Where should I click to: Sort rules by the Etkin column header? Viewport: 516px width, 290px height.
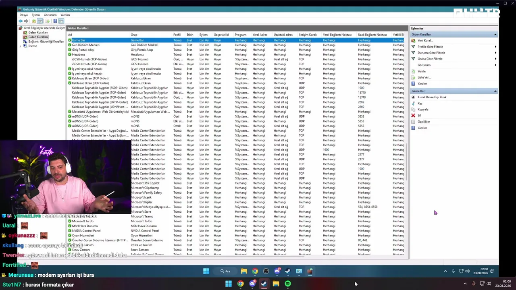192,35
